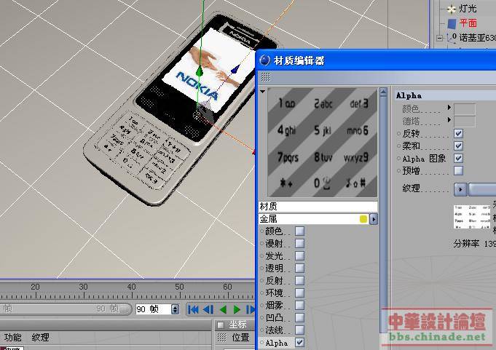Image resolution: width=496 pixels, height=350 pixels.
Task: Enable the 颜色 channel checkbox
Action: pos(299,231)
